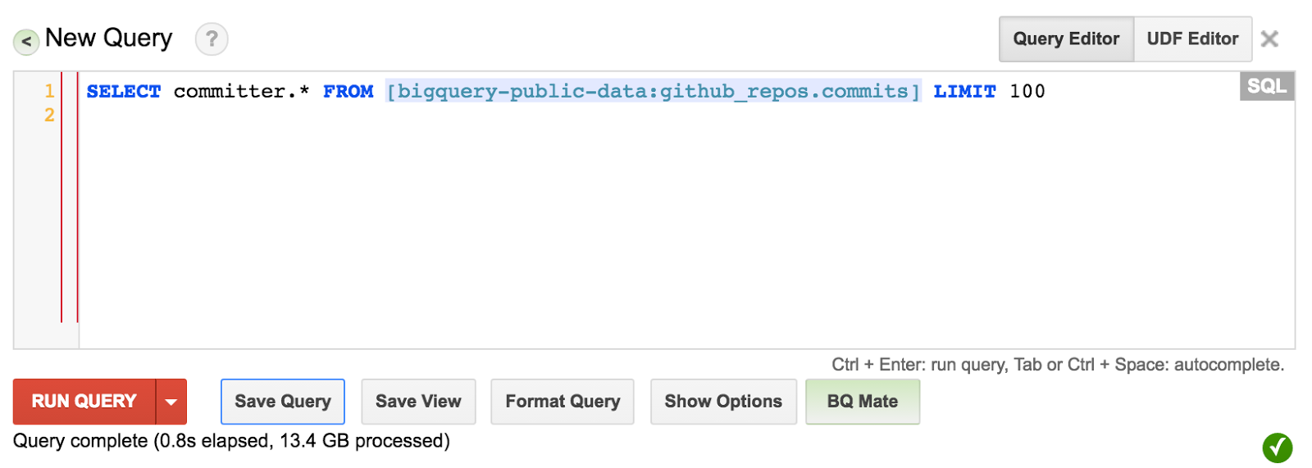Click the LIMIT keyword in the query
The image size is (1312, 468).
coord(964,91)
